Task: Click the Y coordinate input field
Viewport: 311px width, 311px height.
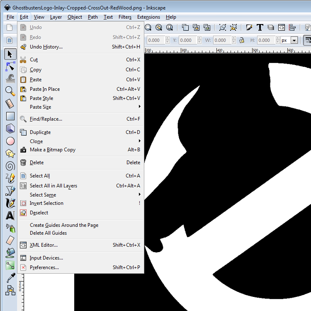Action: tap(188, 40)
